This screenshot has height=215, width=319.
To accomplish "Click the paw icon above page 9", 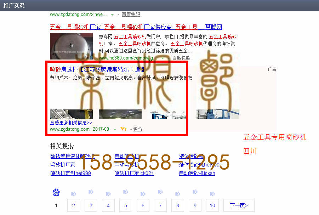I will pos(195,192).
